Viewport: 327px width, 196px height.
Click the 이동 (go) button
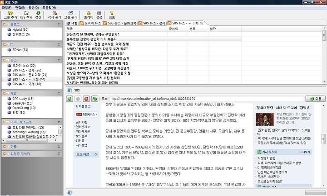click(316, 99)
